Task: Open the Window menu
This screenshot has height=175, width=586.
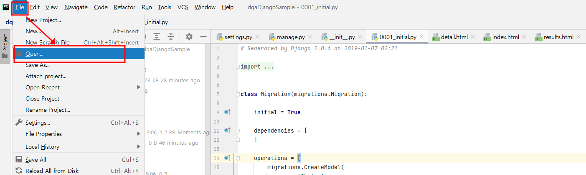Action: (205, 7)
